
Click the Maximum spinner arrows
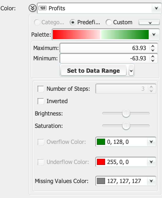(153, 48)
